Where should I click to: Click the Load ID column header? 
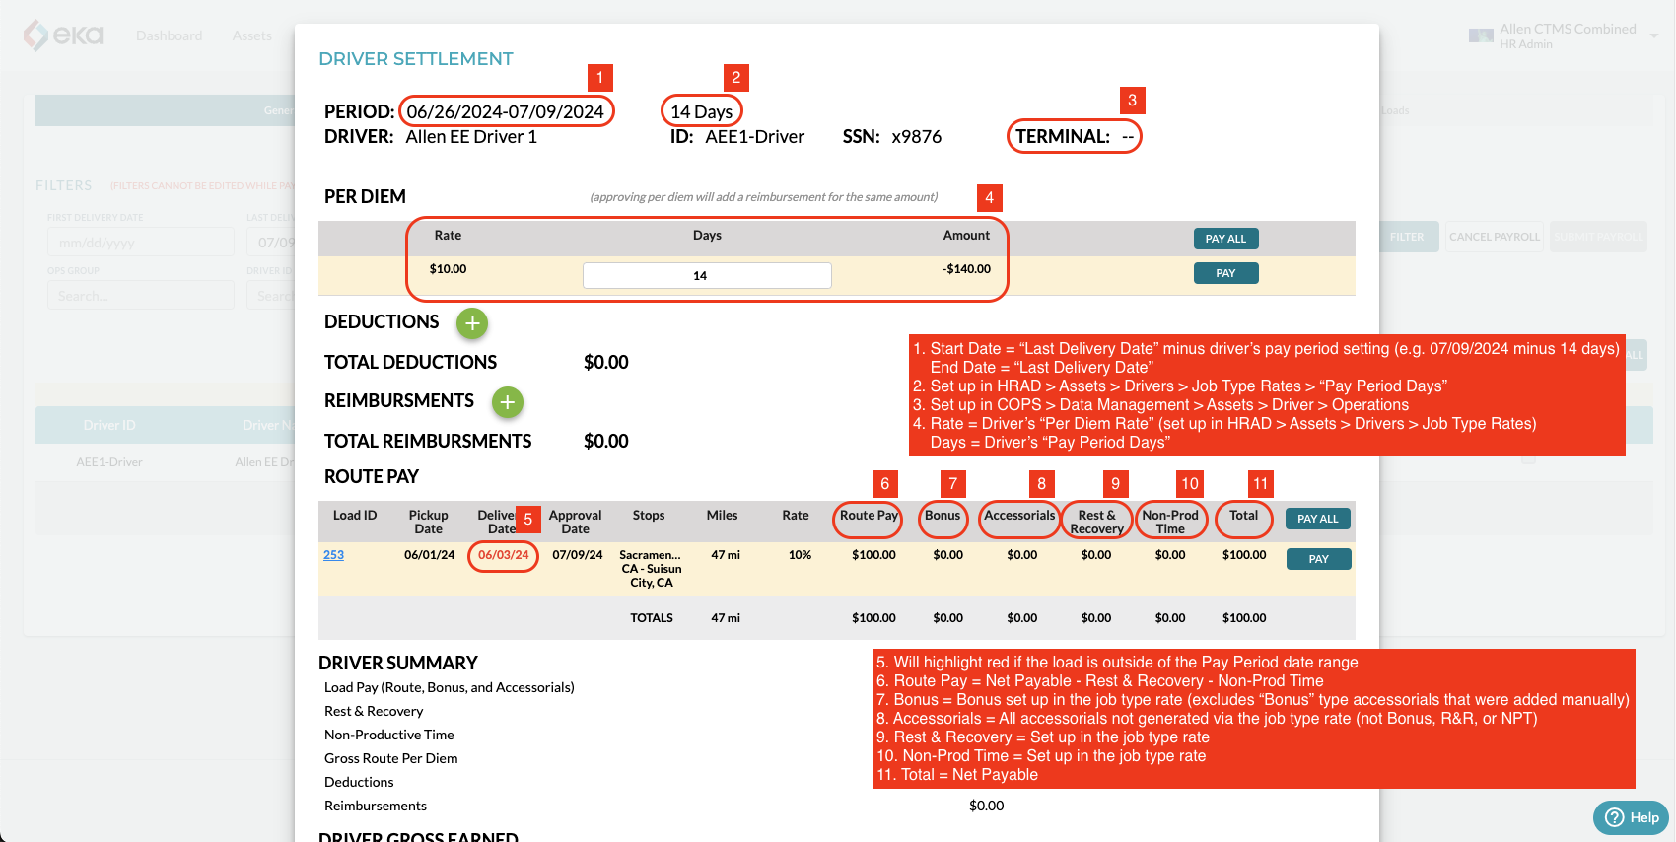coord(355,516)
